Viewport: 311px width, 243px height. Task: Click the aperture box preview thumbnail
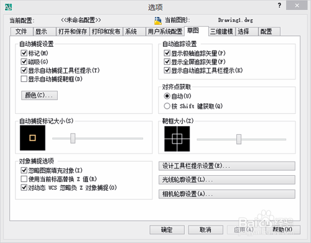point(177,139)
